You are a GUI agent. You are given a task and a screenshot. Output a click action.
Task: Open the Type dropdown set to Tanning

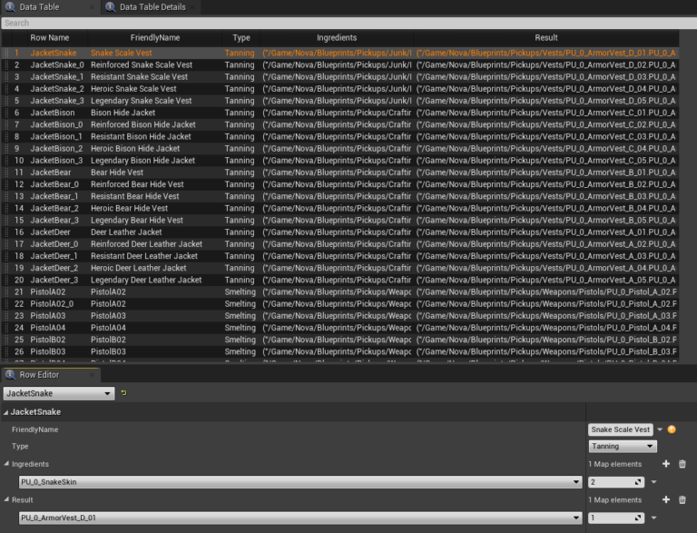[622, 447]
